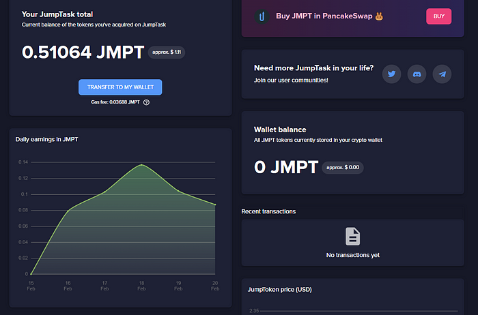
Task: Click the 18 Feb peak data point
Action: pos(141,164)
